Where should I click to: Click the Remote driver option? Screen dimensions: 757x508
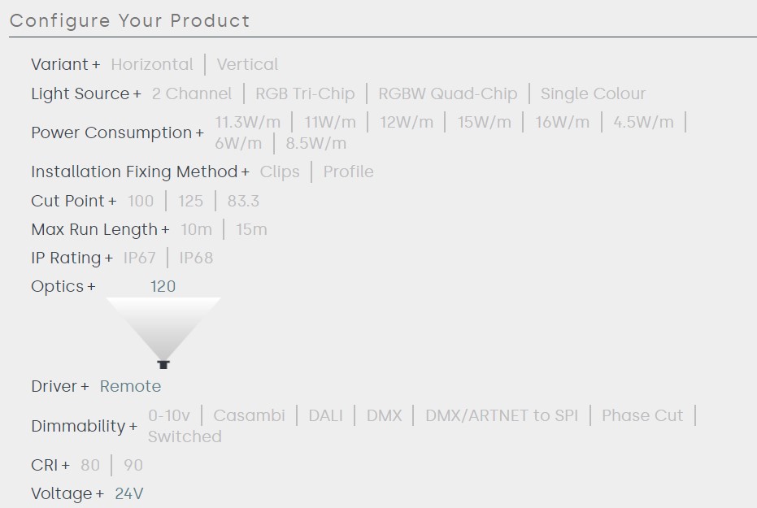point(130,387)
